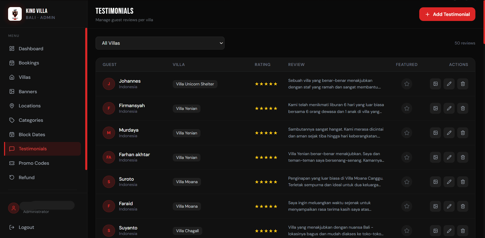
Task: Open image for Suyanto testimonial
Action: (x=435, y=231)
